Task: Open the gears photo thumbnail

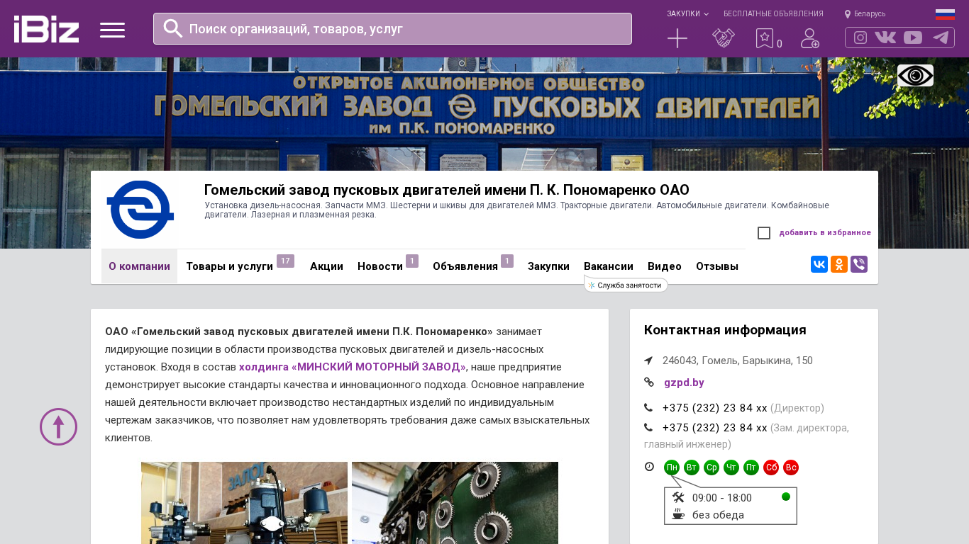Action: (x=455, y=503)
